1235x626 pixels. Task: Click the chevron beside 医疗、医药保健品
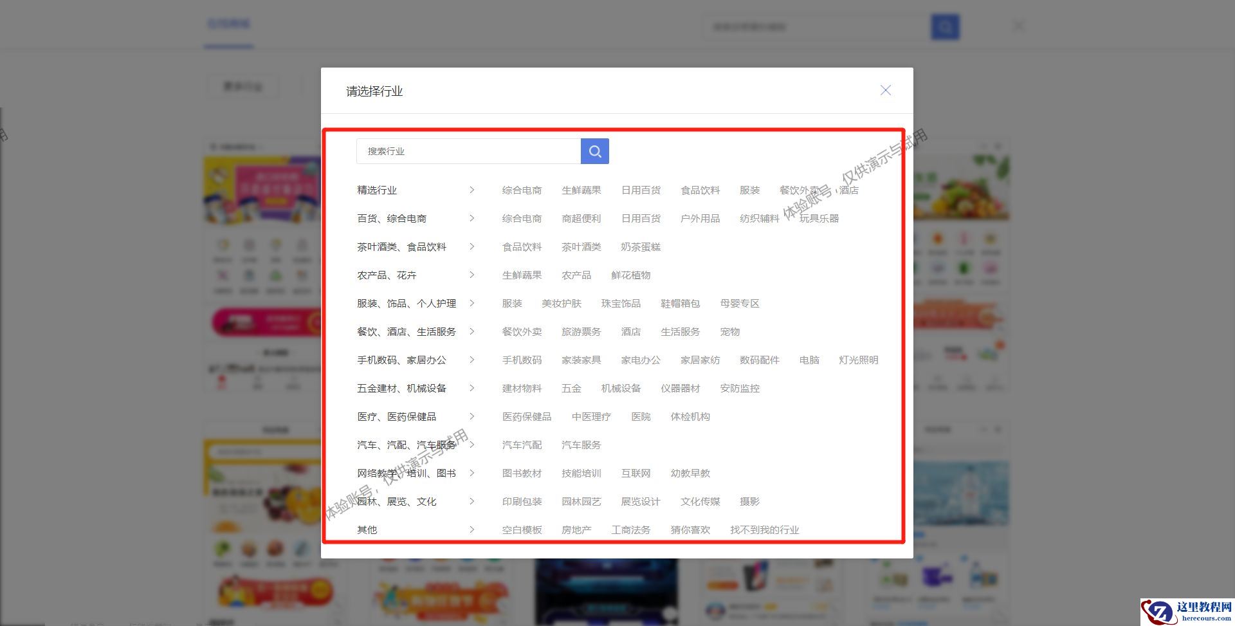pyautogui.click(x=471, y=417)
